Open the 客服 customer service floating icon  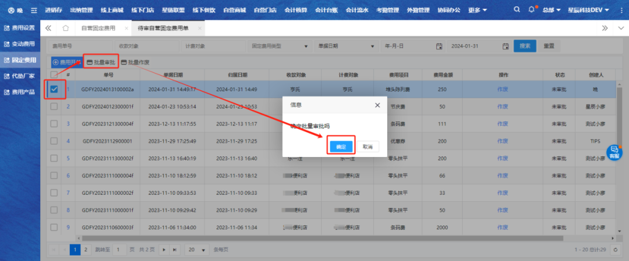(x=614, y=152)
